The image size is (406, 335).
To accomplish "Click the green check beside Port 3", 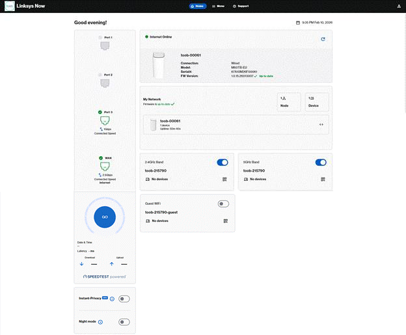I will (x=100, y=112).
